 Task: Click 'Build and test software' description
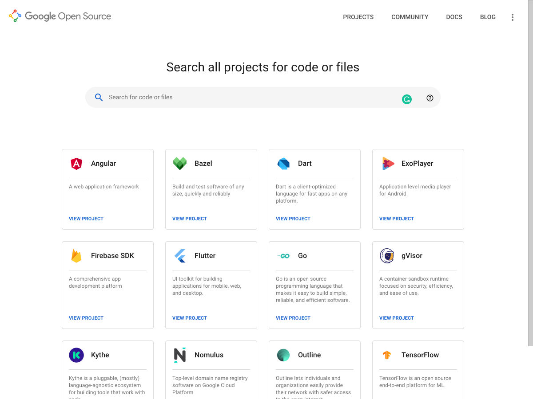tap(208, 190)
